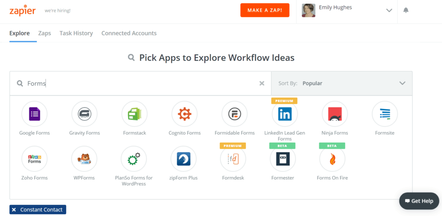442x216 pixels.
Task: Open the Get Help chat button
Action: 419,201
